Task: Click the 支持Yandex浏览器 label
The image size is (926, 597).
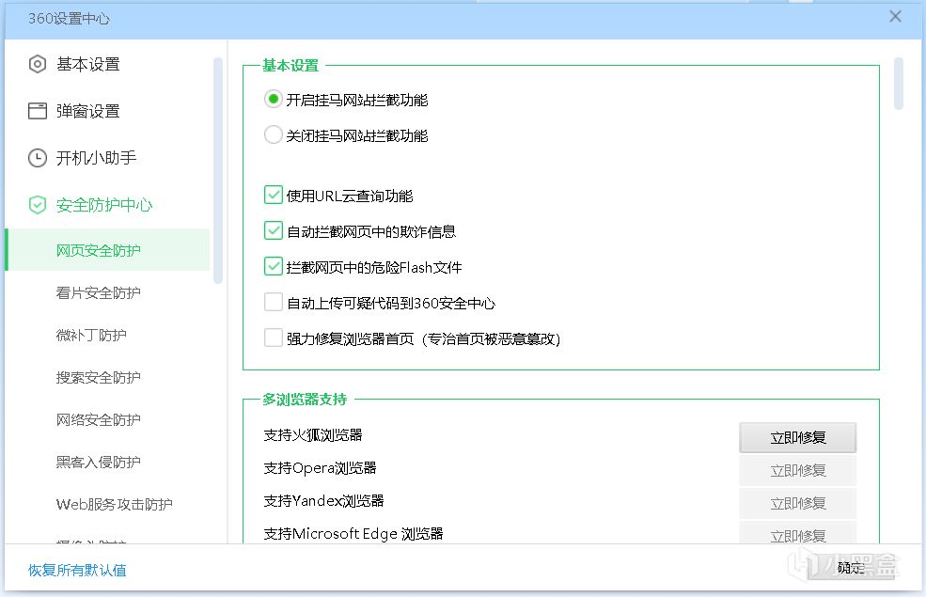Action: tap(323, 501)
